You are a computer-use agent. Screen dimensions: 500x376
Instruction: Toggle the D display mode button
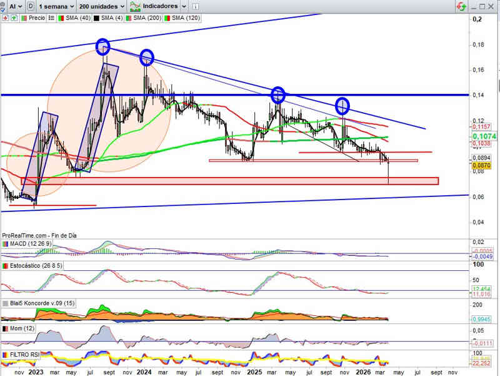30,6
